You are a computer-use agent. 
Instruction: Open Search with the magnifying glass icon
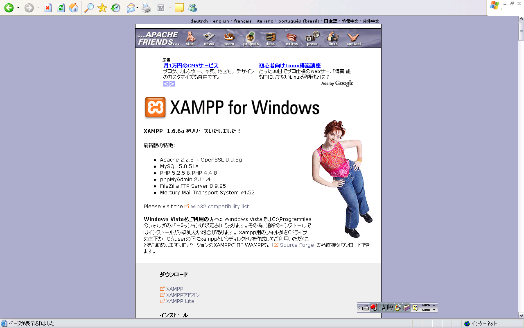tap(89, 8)
